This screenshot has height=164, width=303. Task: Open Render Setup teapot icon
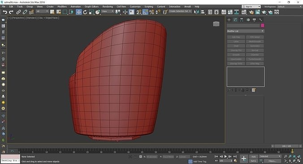pos(251,12)
